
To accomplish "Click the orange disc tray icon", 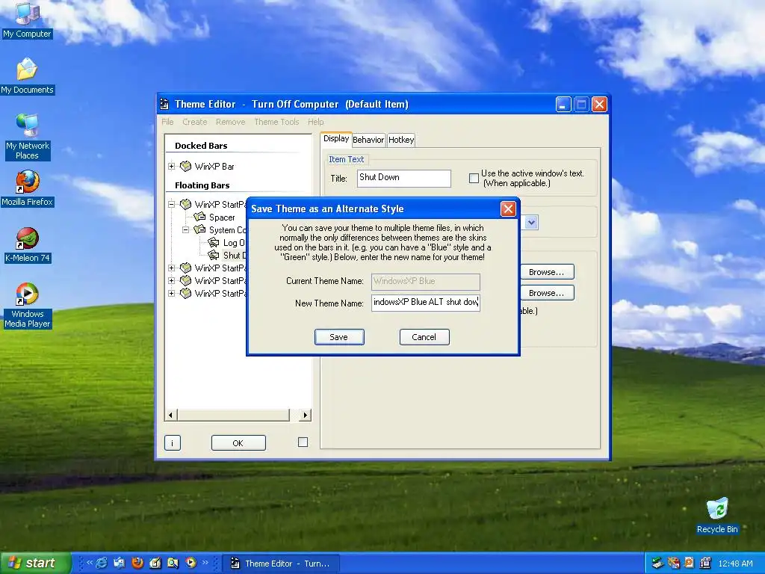I will [x=690, y=564].
